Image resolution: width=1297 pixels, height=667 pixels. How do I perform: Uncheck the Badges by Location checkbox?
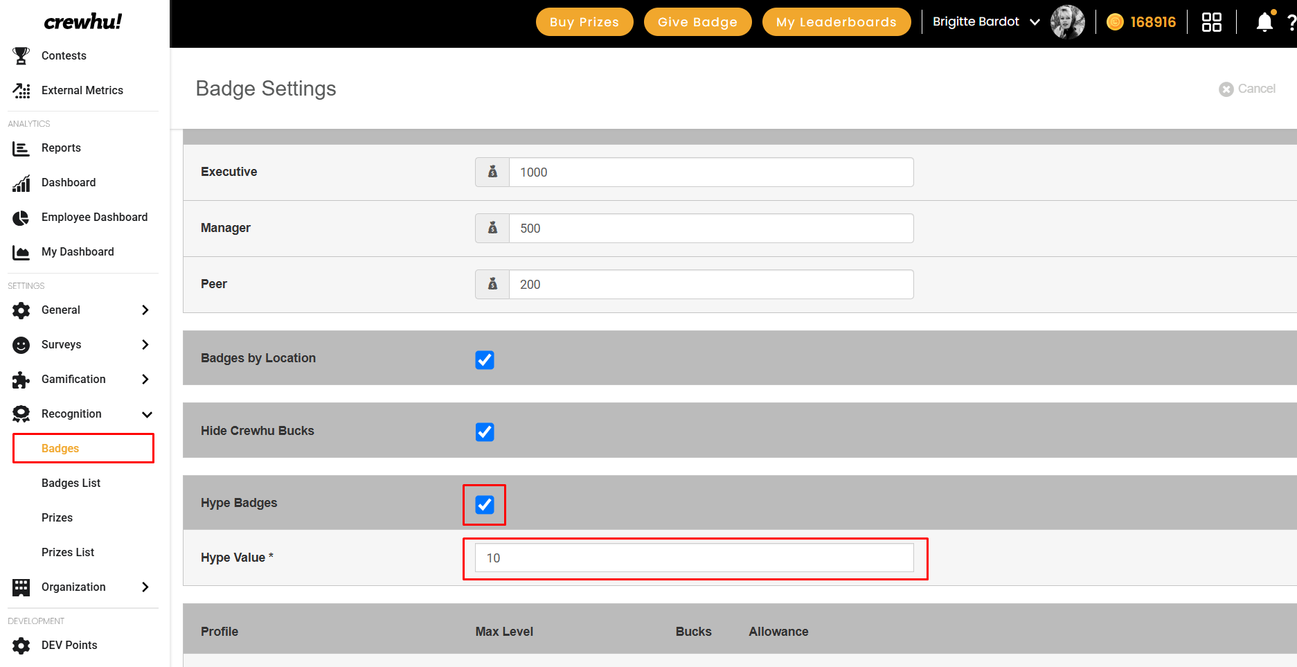coord(485,360)
